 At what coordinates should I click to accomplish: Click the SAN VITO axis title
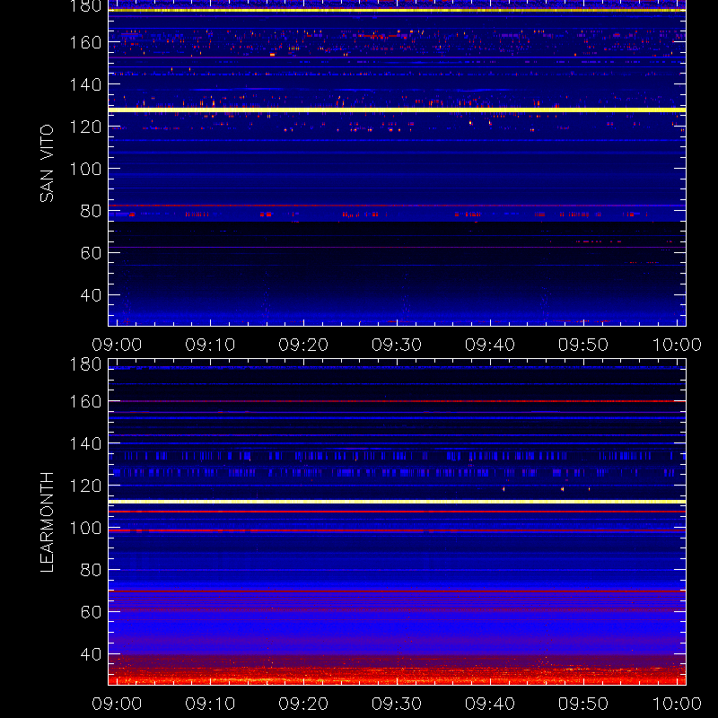coord(47,163)
